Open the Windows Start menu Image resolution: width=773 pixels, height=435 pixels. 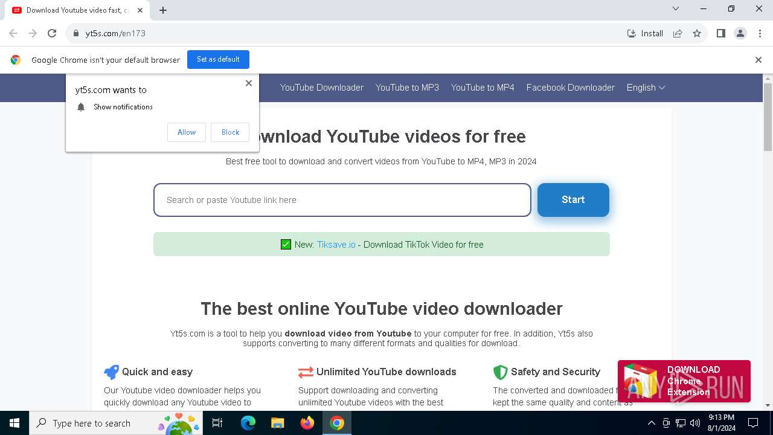click(x=14, y=423)
